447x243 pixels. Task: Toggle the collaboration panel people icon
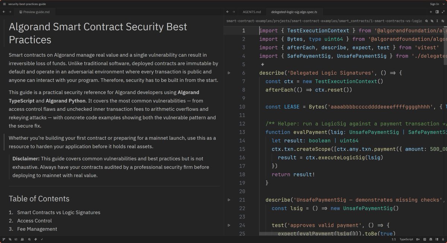pos(23,239)
